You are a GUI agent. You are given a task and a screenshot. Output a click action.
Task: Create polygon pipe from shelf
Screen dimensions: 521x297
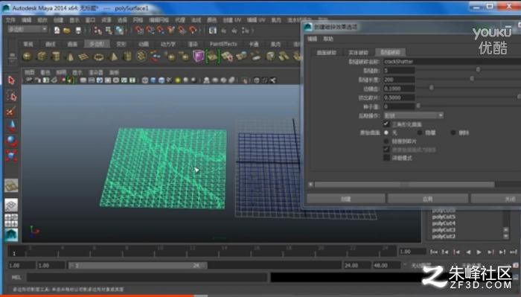point(127,56)
